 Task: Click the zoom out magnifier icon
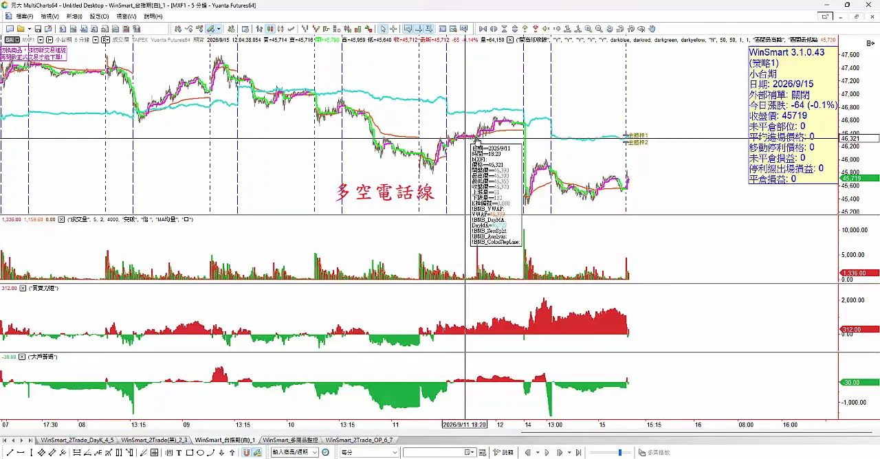coord(598,29)
